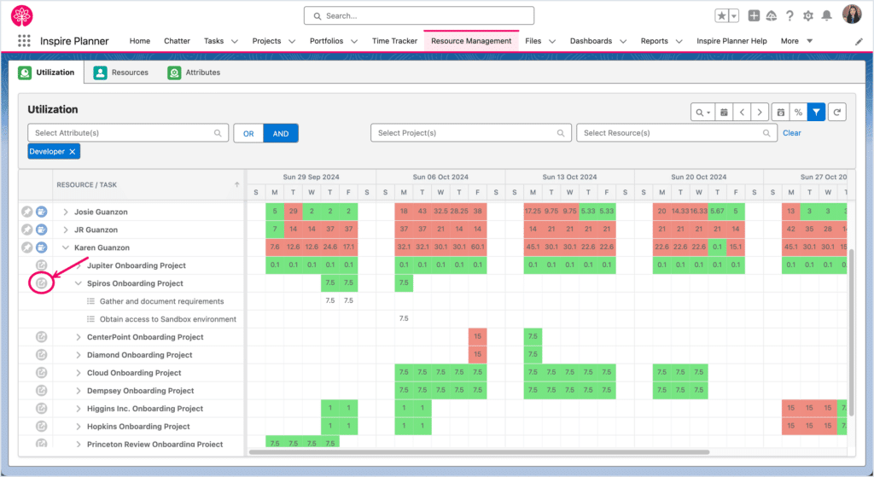Open Spiros Onboarding Project external link icon
This screenshot has width=874, height=477.
[41, 283]
